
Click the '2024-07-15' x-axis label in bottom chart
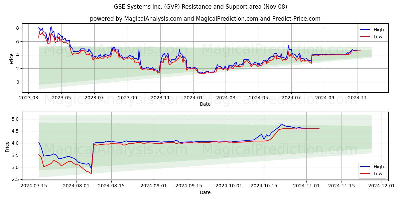point(33,186)
